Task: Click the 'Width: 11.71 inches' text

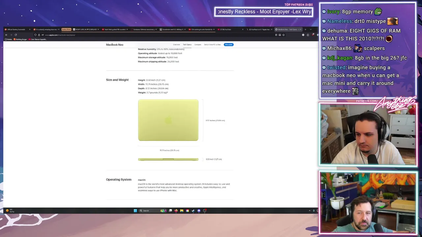Action: [153, 84]
